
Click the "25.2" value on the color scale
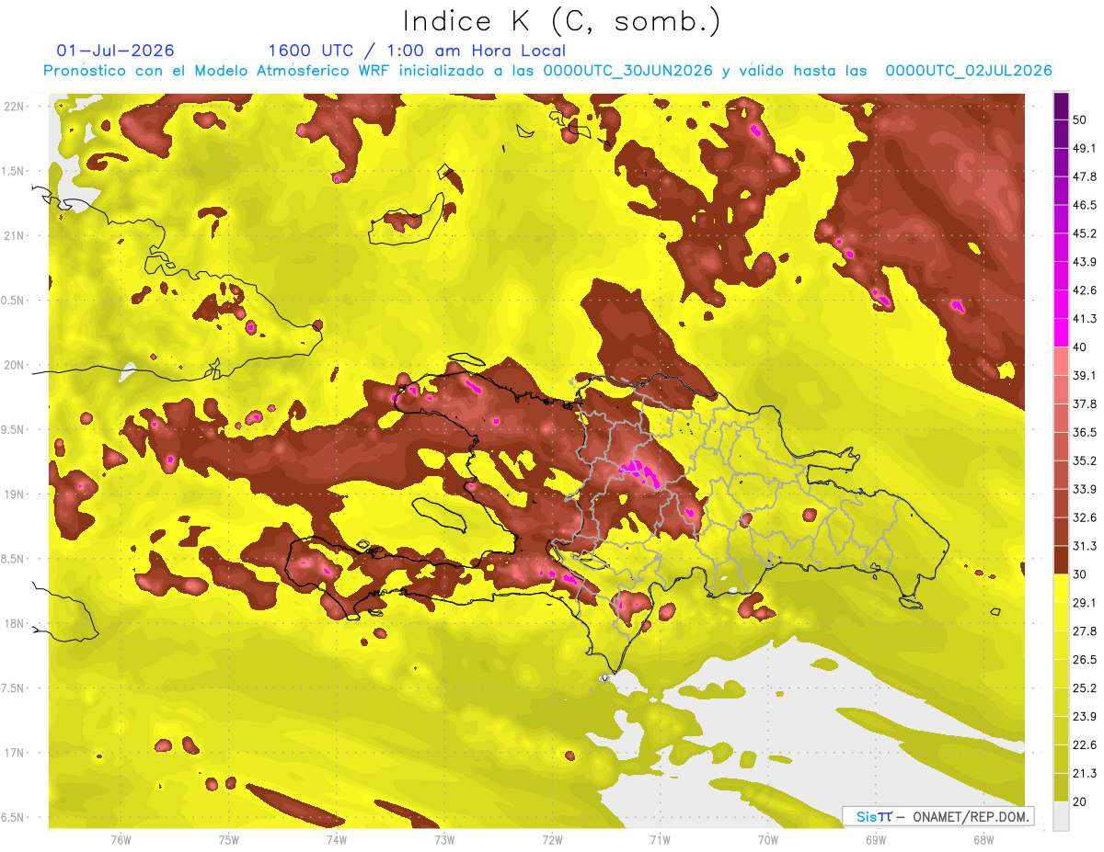[x=1084, y=687]
